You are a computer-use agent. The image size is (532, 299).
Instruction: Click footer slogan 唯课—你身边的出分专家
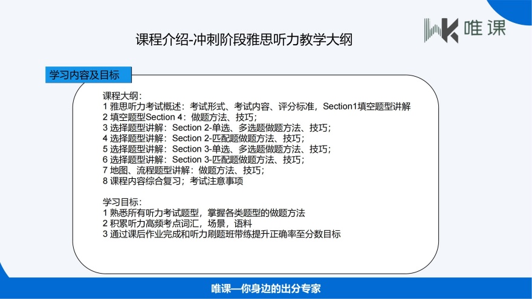point(265,289)
